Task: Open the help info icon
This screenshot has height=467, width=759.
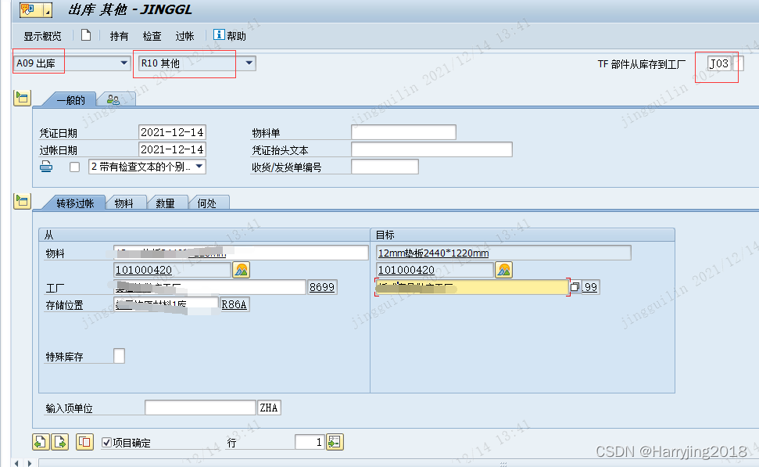Action: 219,34
